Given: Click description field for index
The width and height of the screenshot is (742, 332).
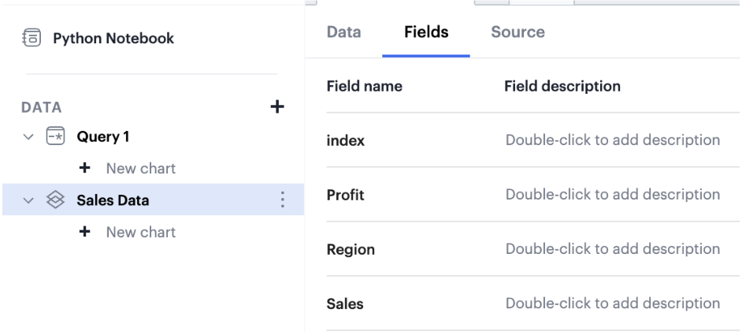Looking at the screenshot, I should tap(612, 140).
